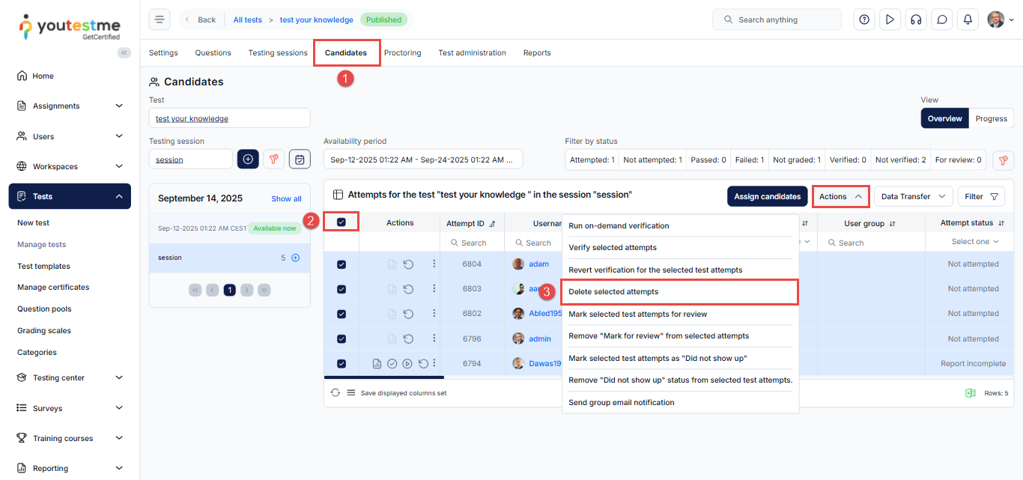The width and height of the screenshot is (1023, 480).
Task: Choose Delete selected attempts from Actions menu
Action: point(680,291)
